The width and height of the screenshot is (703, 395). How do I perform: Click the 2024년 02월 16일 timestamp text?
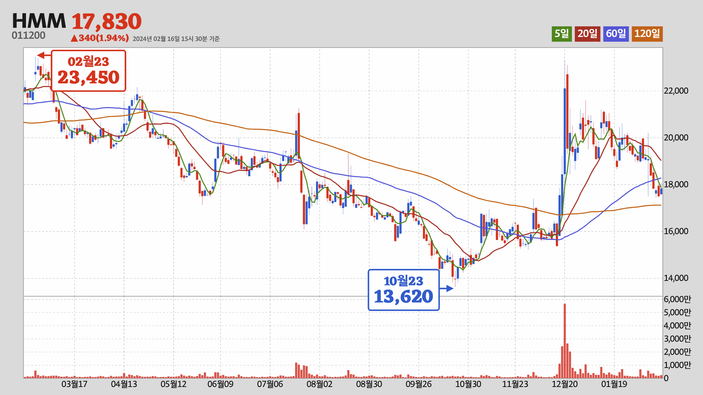click(x=176, y=39)
